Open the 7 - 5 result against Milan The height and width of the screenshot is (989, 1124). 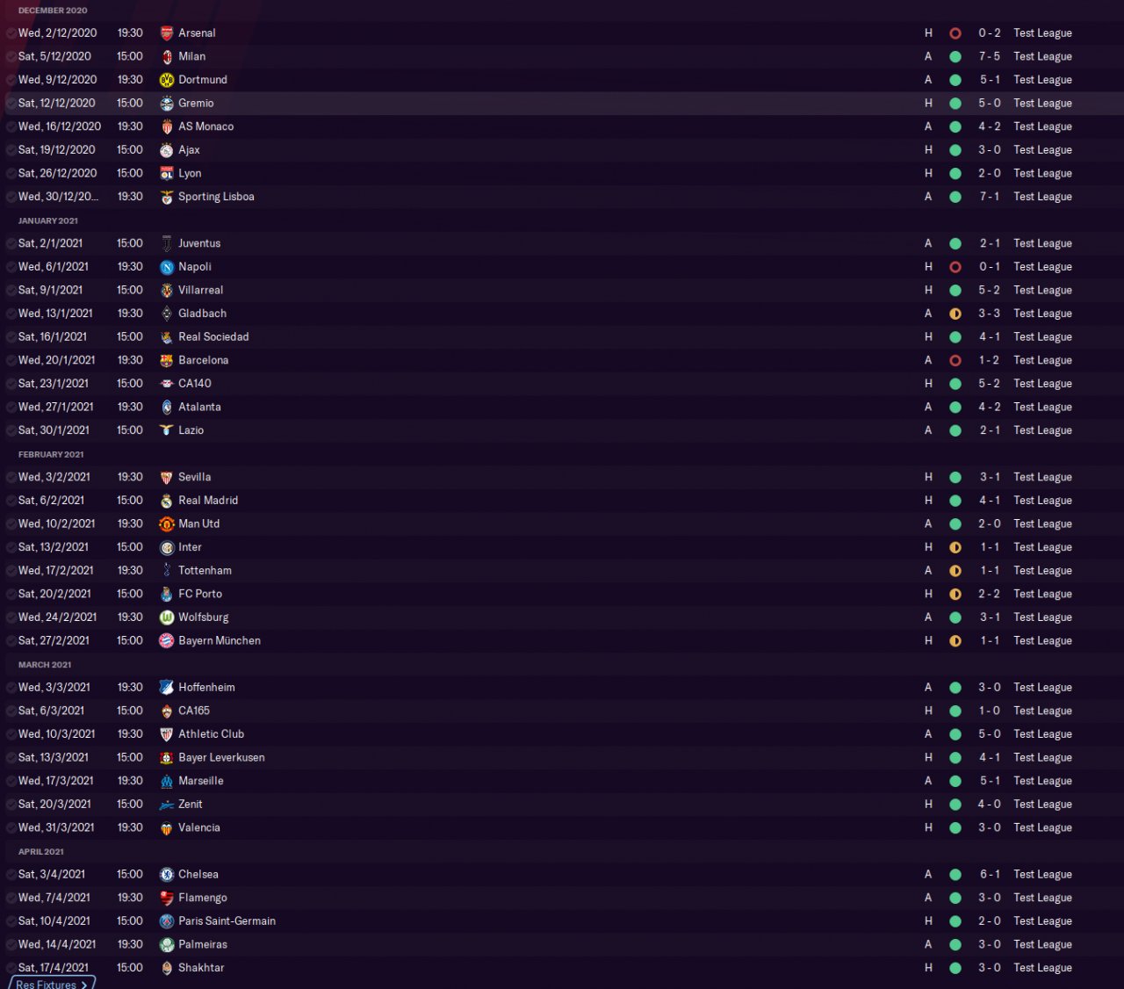coord(990,56)
